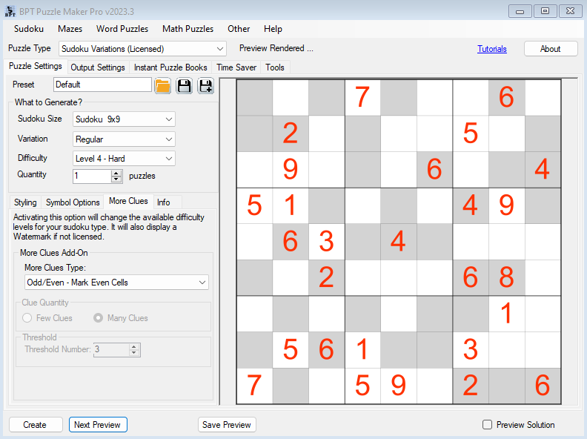The image size is (587, 439).
Task: Switch to the Output Settings tab
Action: pos(97,67)
